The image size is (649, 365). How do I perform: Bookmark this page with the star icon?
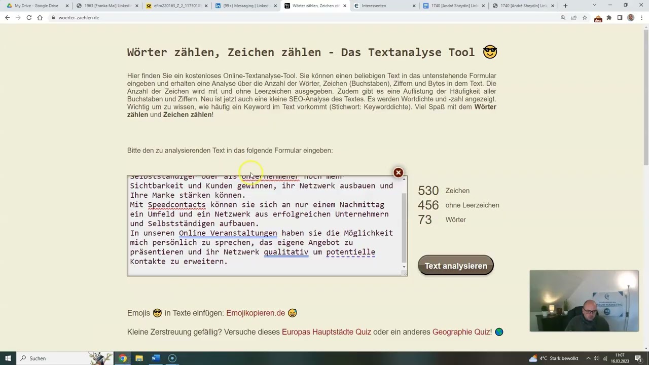[x=585, y=17]
